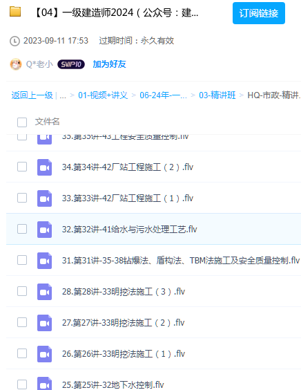Image resolution: width=301 pixels, height=390 pixels.
Task: Check the box for 28.第28讲-33明挖法施工（3）.flv
Action: [x=22, y=291]
